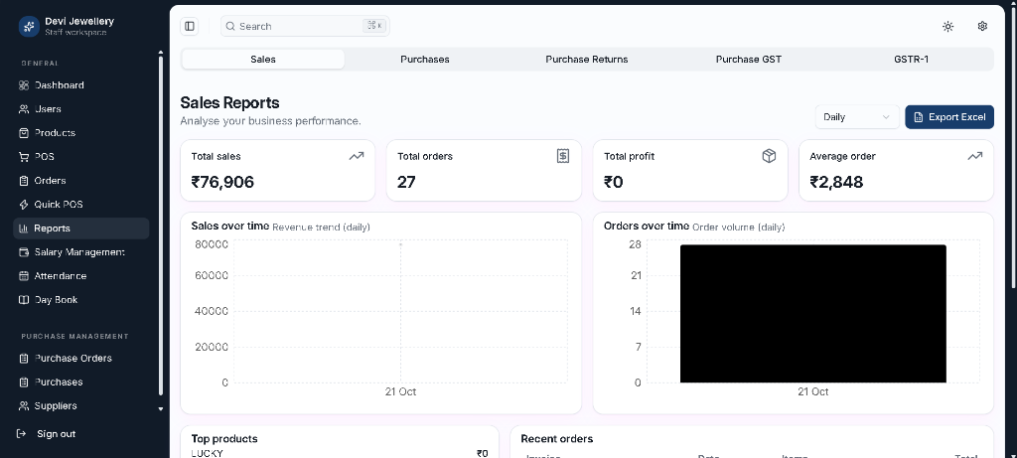Click the Orders over time heading
This screenshot has height=458, width=1017.
click(646, 226)
